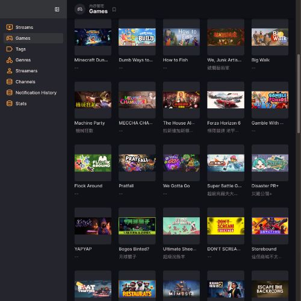
Task: Open the We Gotta Go thumbnail
Action: pyautogui.click(x=181, y=163)
